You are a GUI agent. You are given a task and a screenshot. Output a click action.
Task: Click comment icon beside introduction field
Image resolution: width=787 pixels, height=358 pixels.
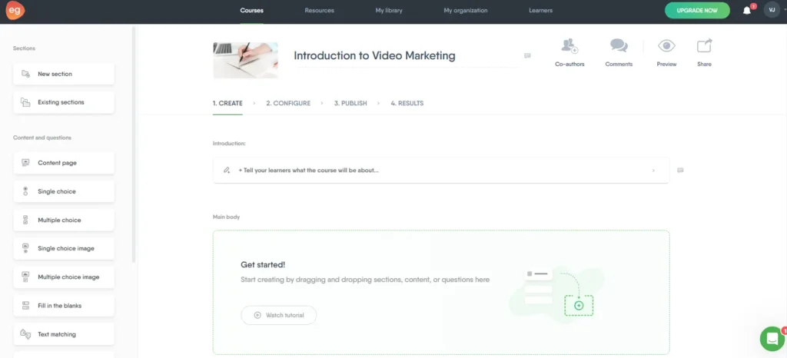click(x=680, y=170)
